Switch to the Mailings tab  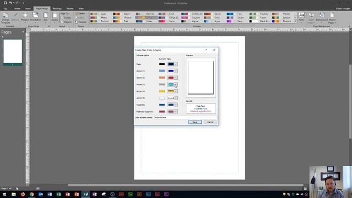coord(57,9)
